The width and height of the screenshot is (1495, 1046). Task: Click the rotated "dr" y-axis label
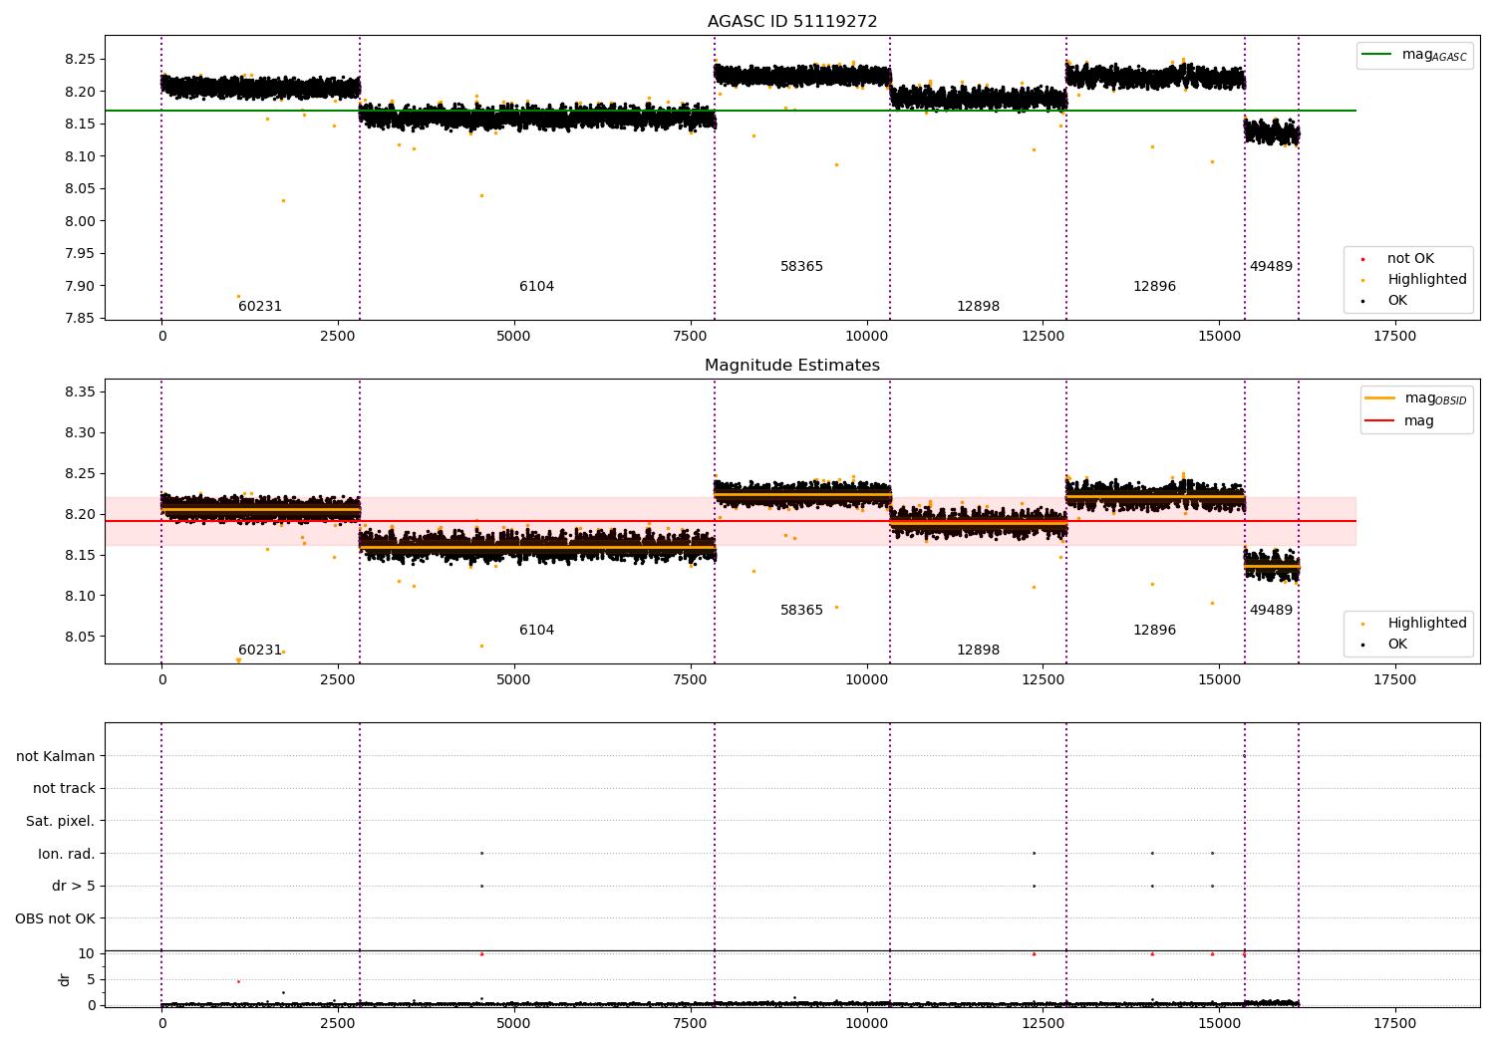(x=65, y=979)
